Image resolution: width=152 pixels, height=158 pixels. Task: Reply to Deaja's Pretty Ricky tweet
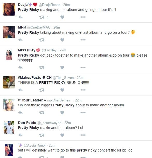20,17
